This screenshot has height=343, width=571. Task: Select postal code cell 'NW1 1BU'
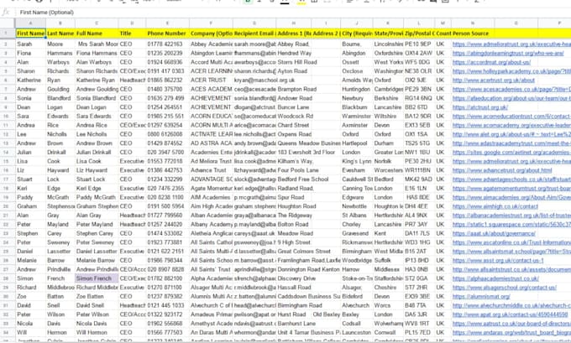tap(419, 153)
